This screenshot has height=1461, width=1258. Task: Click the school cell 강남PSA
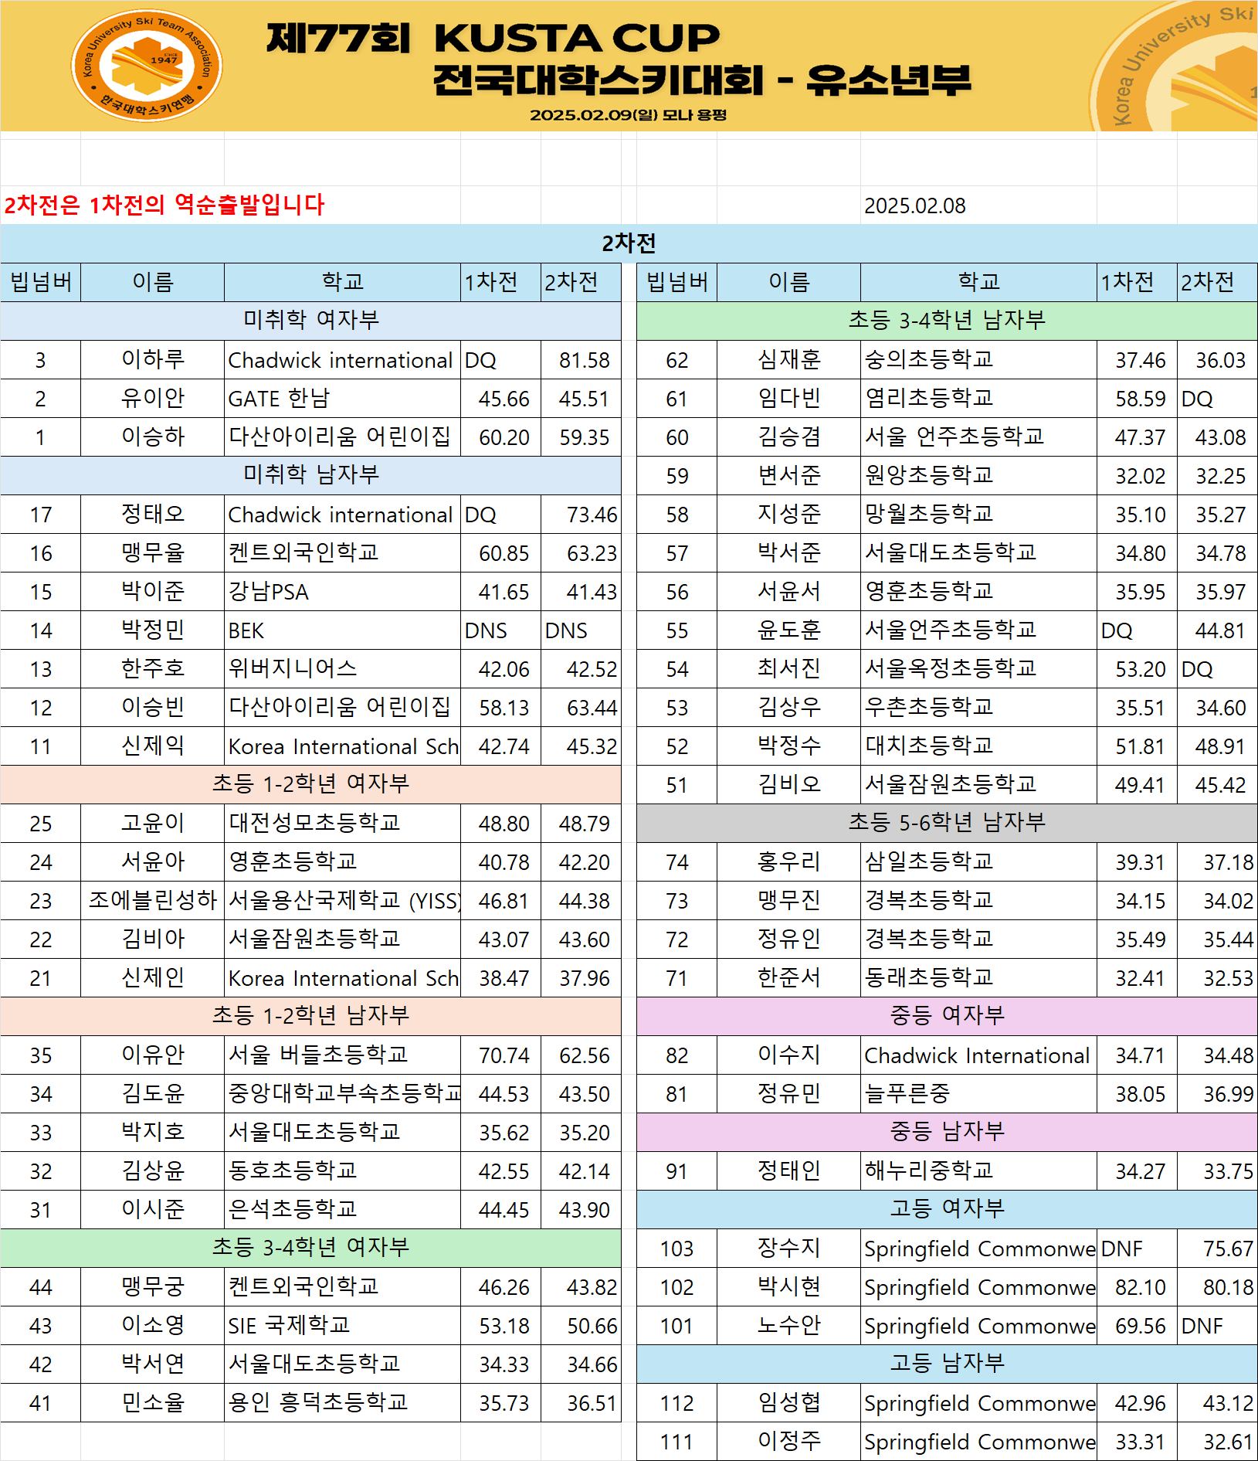pyautogui.click(x=342, y=591)
